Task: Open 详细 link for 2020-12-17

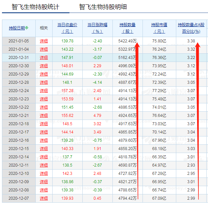Action: pyautogui.click(x=44, y=132)
